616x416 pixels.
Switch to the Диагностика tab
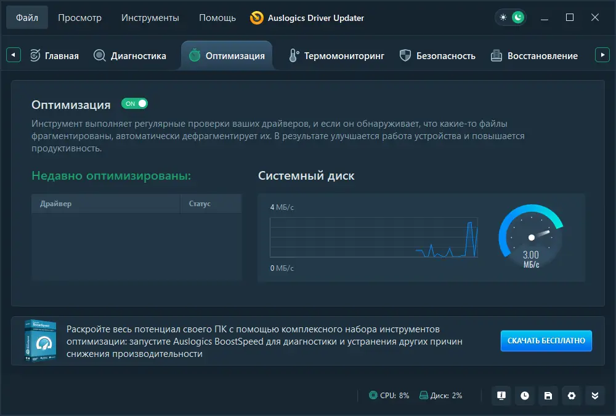coord(130,56)
